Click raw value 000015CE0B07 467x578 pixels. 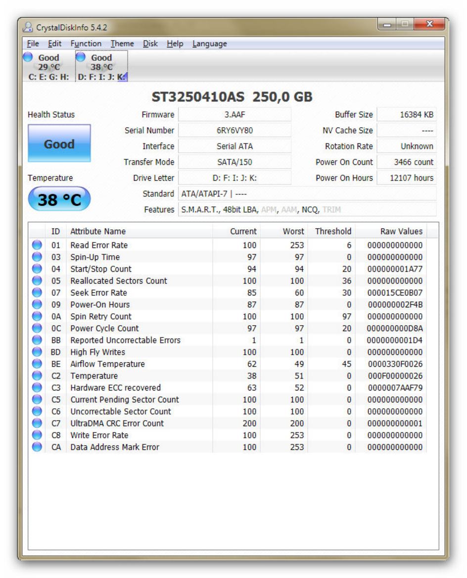395,292
